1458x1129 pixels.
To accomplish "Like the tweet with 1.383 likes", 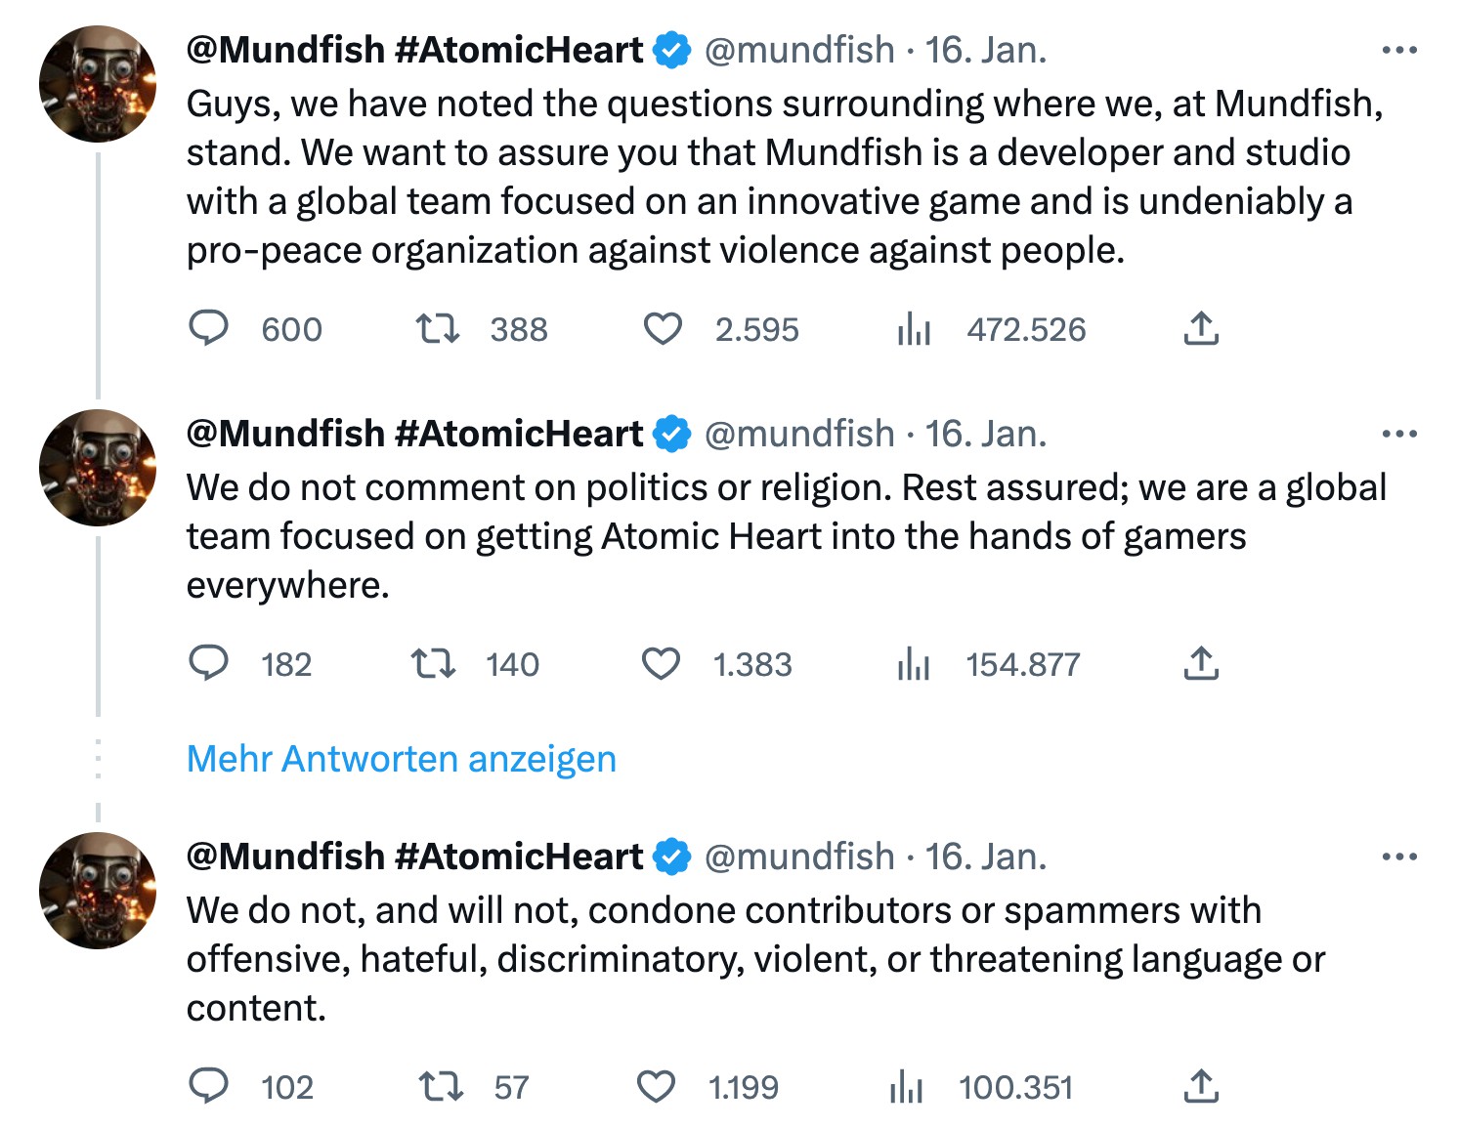I will coord(661,664).
